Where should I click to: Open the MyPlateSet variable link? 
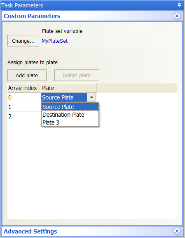tap(55, 41)
